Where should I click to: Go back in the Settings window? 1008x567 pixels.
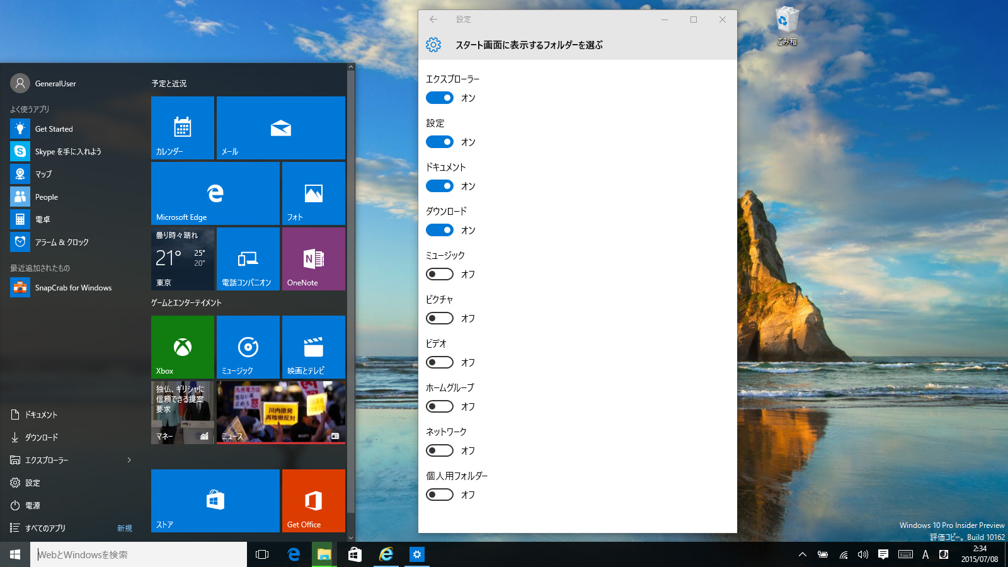coord(433,20)
